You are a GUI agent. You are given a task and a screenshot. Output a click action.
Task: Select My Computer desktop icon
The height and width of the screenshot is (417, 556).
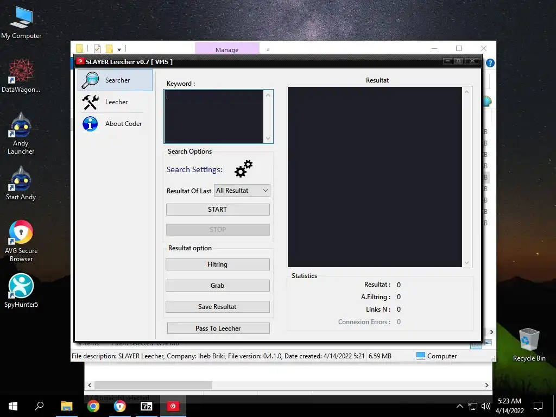click(x=21, y=23)
